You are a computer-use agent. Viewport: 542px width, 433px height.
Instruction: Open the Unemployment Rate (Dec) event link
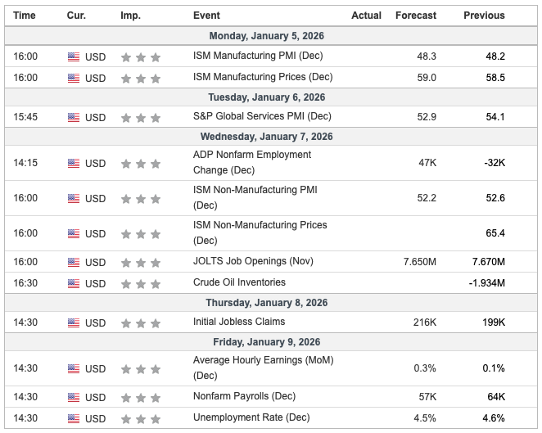251,418
